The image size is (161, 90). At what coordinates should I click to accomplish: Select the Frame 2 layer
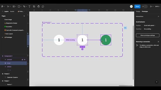[7, 74]
